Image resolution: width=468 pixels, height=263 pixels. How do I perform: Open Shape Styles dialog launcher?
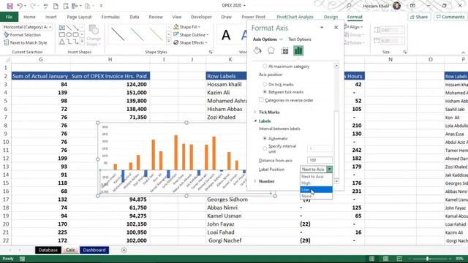tap(211, 52)
